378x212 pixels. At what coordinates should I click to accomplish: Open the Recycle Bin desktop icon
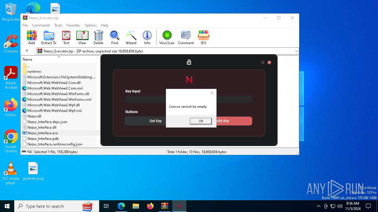point(11,12)
